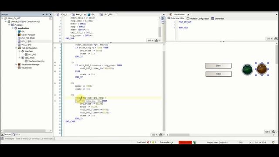The width and height of the screenshot is (279, 157).
Task: Click the interface editor zoom magnifier icon
Action: click(276, 39)
